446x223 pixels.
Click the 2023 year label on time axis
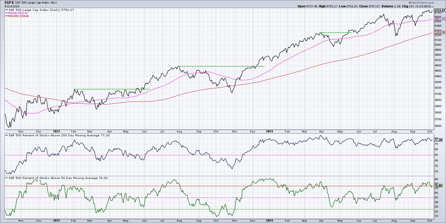tap(56, 131)
